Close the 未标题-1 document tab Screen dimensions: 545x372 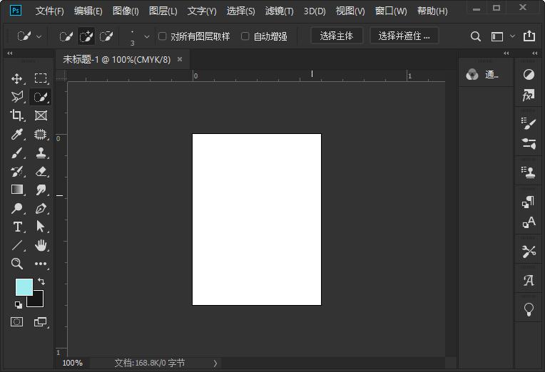pyautogui.click(x=180, y=59)
